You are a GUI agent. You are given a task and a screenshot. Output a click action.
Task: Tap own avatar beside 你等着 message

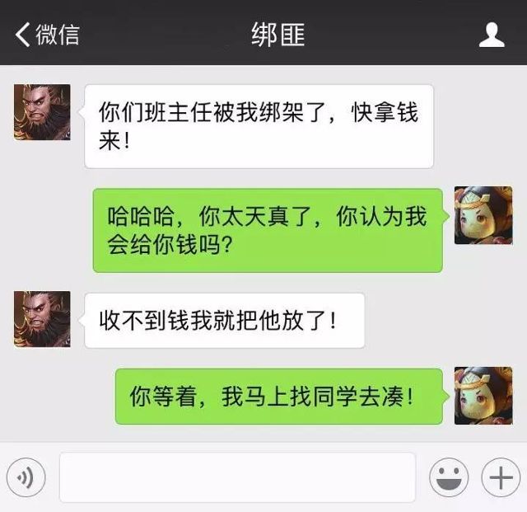pyautogui.click(x=483, y=396)
